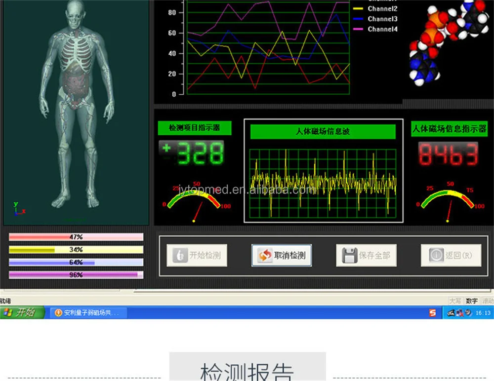Click the 开始检测 start detection button

pyautogui.click(x=197, y=255)
